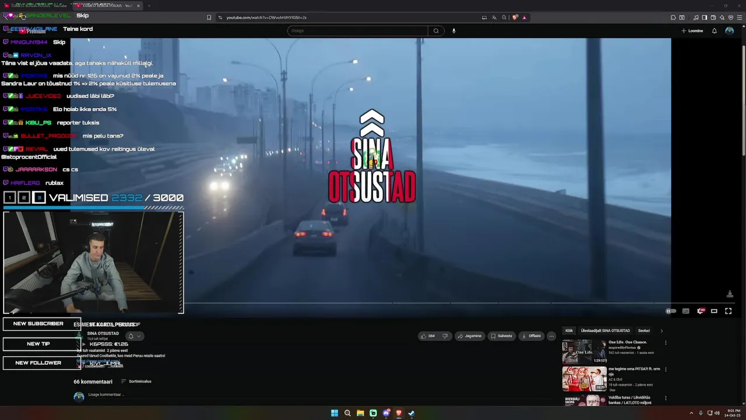Close the active YouTube browser tab

[138, 5]
